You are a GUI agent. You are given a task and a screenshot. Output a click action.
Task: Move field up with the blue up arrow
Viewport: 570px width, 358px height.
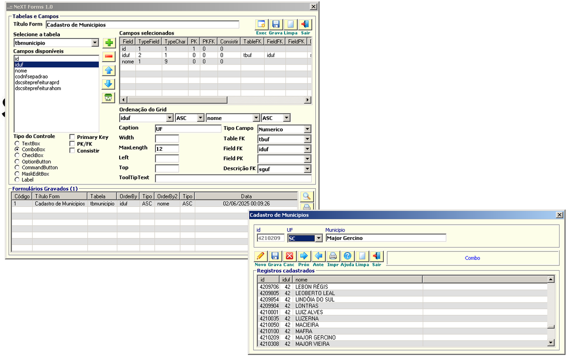click(109, 71)
